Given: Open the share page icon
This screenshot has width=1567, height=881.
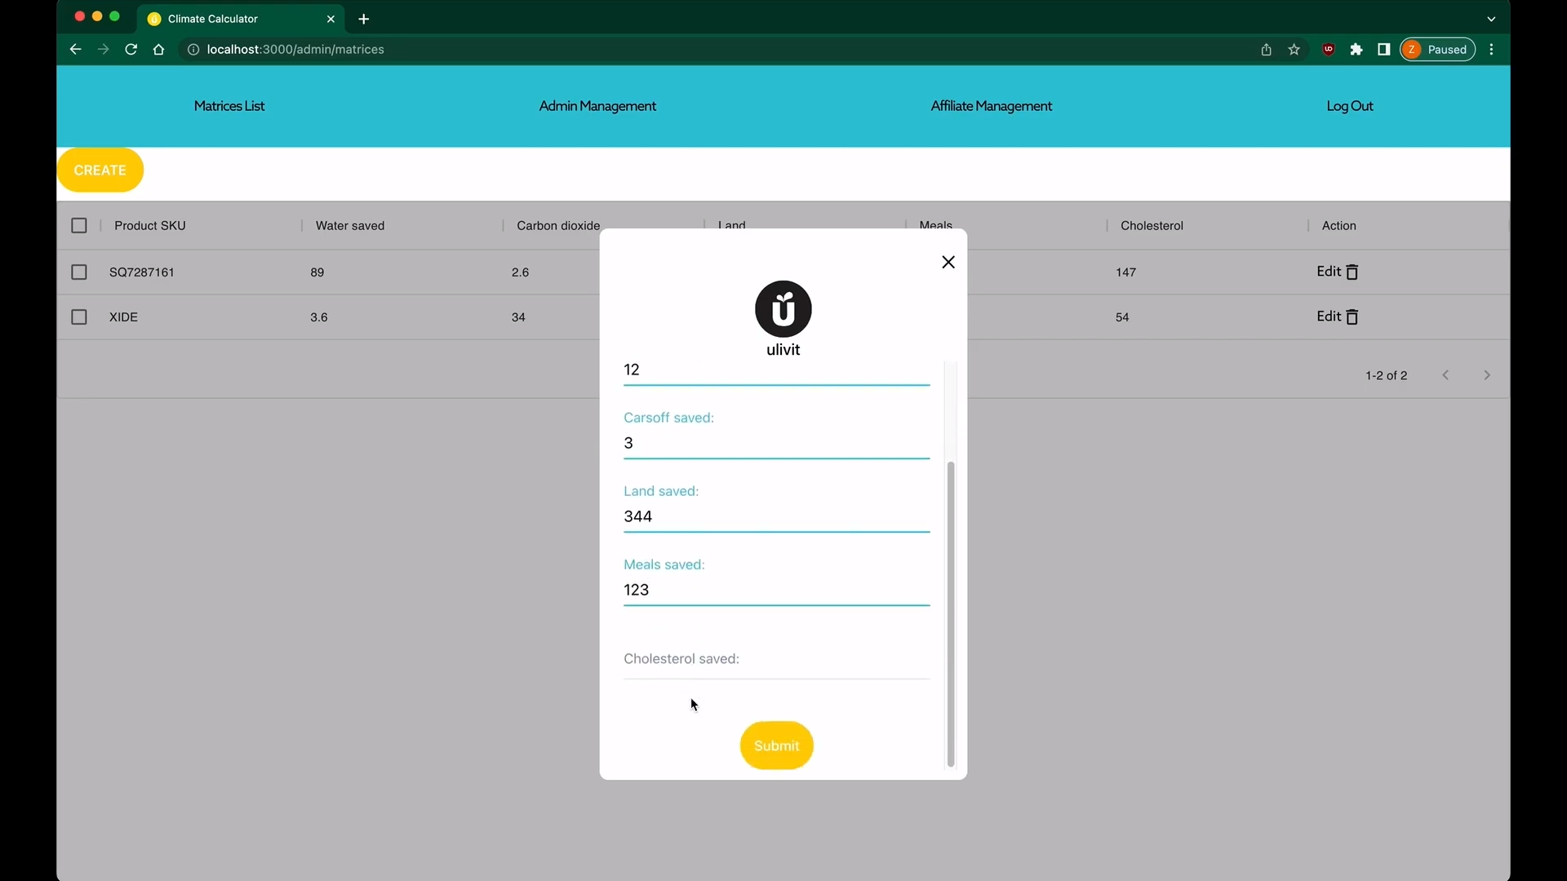Looking at the screenshot, I should click(x=1266, y=50).
